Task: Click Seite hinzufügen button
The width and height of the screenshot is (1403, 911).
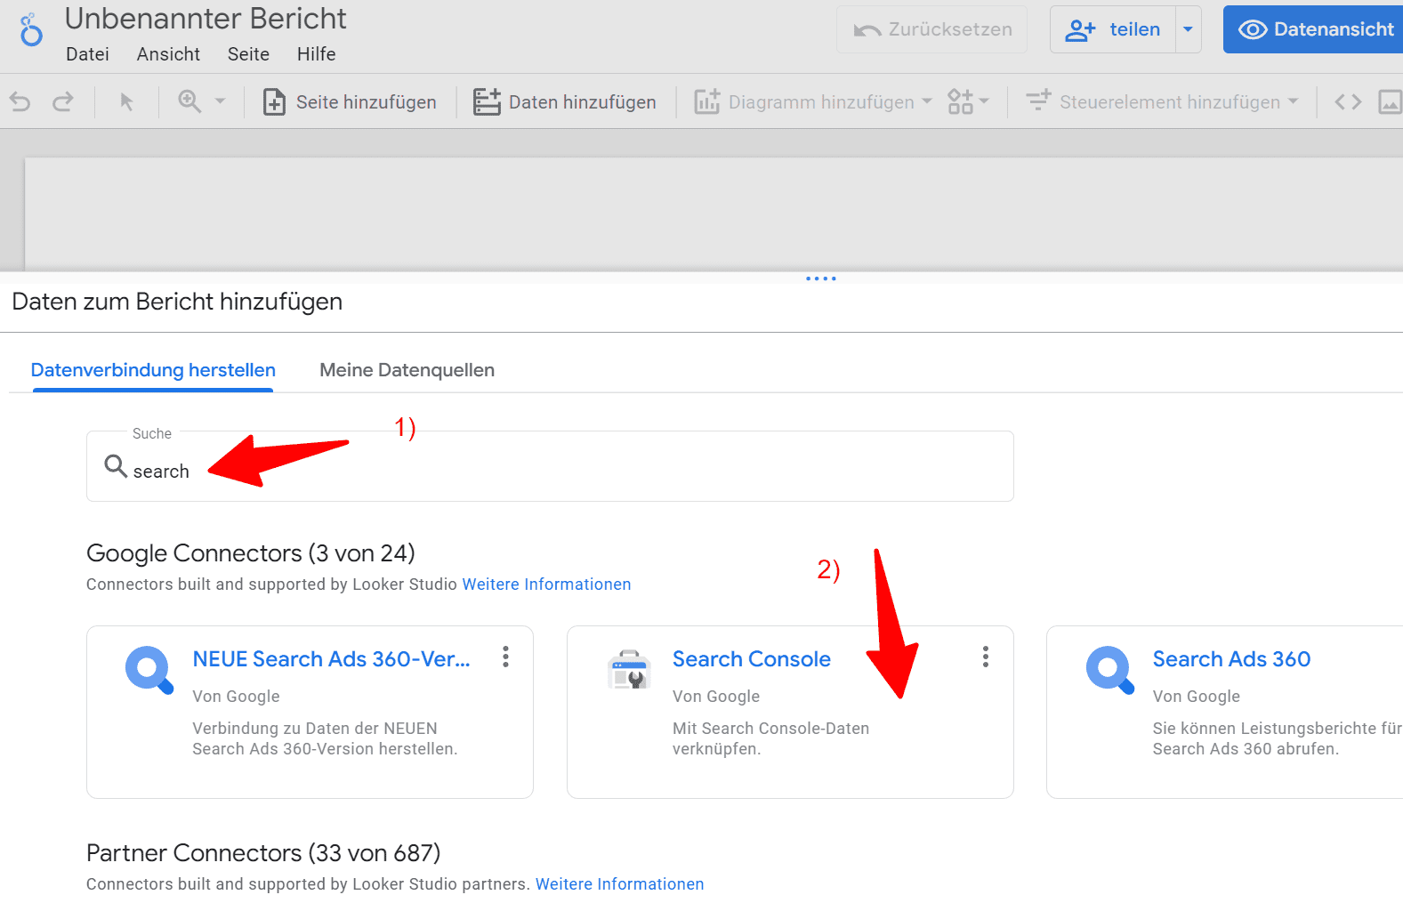Action: point(350,102)
